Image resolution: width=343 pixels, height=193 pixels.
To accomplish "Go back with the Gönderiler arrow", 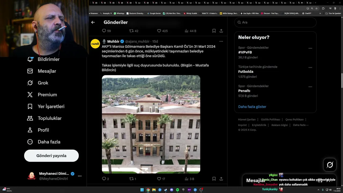I will pyautogui.click(x=93, y=22).
